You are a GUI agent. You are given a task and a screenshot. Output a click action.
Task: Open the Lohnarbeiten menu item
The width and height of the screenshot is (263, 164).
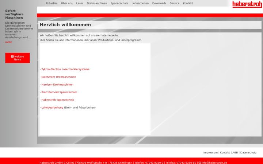click(140, 3)
